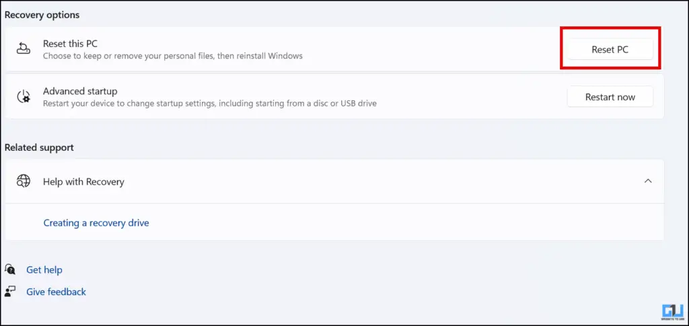
Task: Click the Give feedback person icon
Action: 10,291
